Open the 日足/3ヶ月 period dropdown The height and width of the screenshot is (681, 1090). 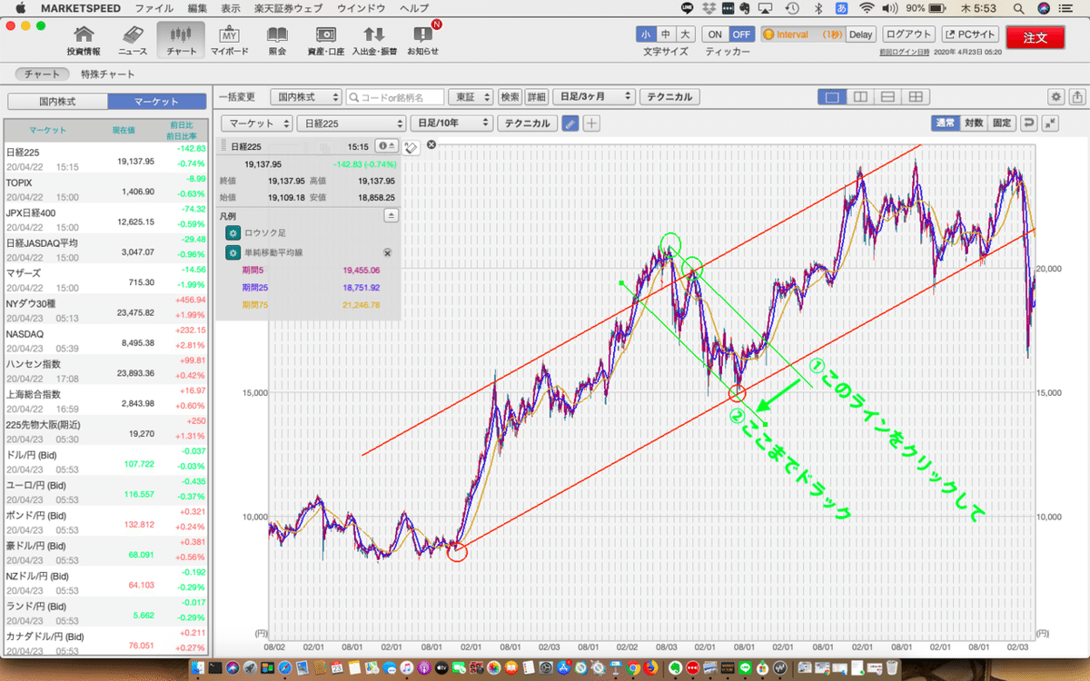click(x=593, y=96)
